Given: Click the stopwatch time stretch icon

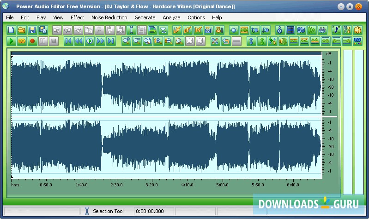Looking at the screenshot, I should point(279,30).
